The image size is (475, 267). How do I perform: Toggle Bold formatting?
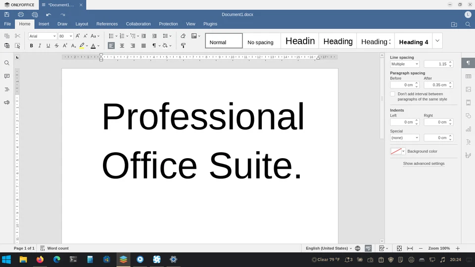click(31, 45)
